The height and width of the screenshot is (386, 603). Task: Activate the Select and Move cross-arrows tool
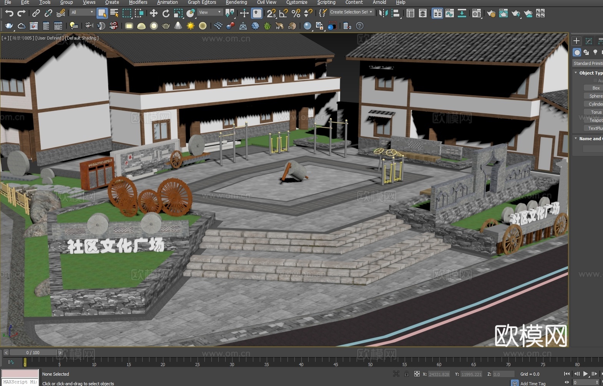[154, 13]
